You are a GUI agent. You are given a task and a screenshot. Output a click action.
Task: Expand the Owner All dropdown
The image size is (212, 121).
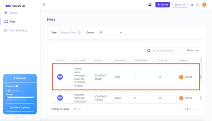[x=110, y=32]
